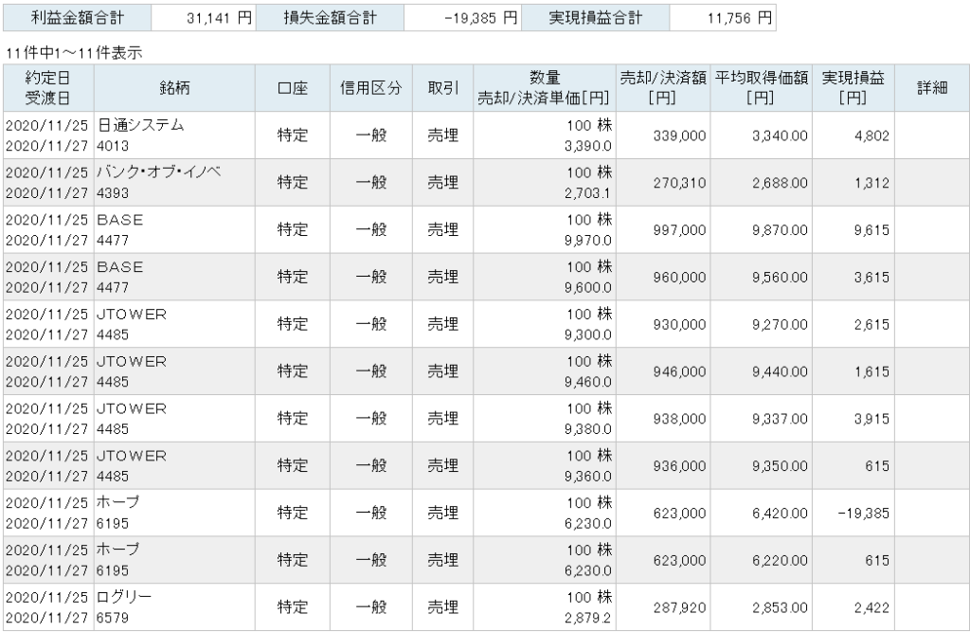Click the 11,756 円 realized total

(x=740, y=19)
